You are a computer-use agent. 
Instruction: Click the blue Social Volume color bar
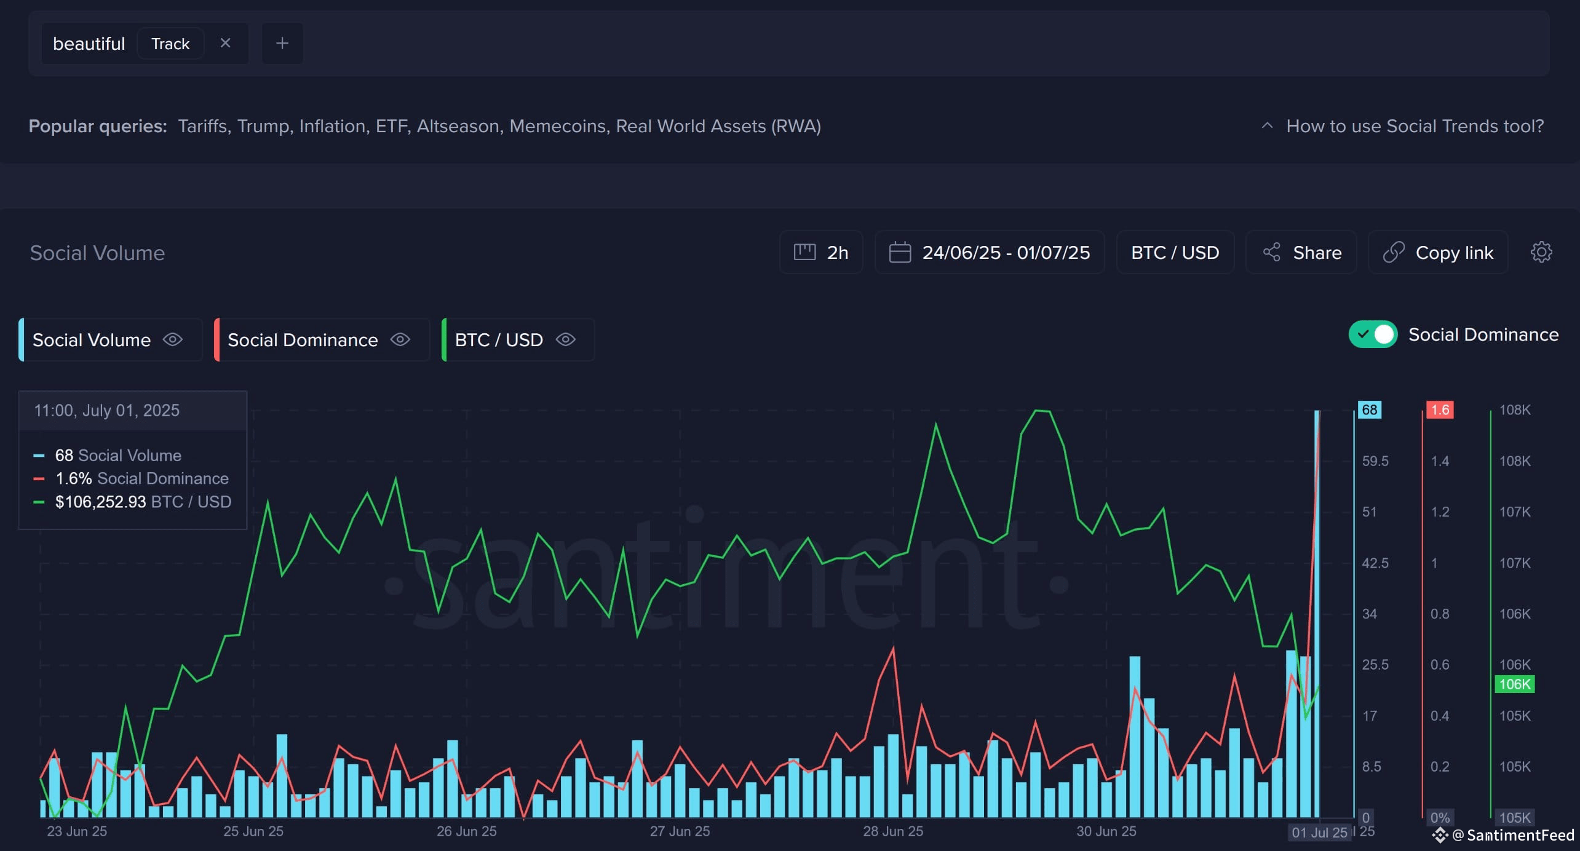coord(22,339)
